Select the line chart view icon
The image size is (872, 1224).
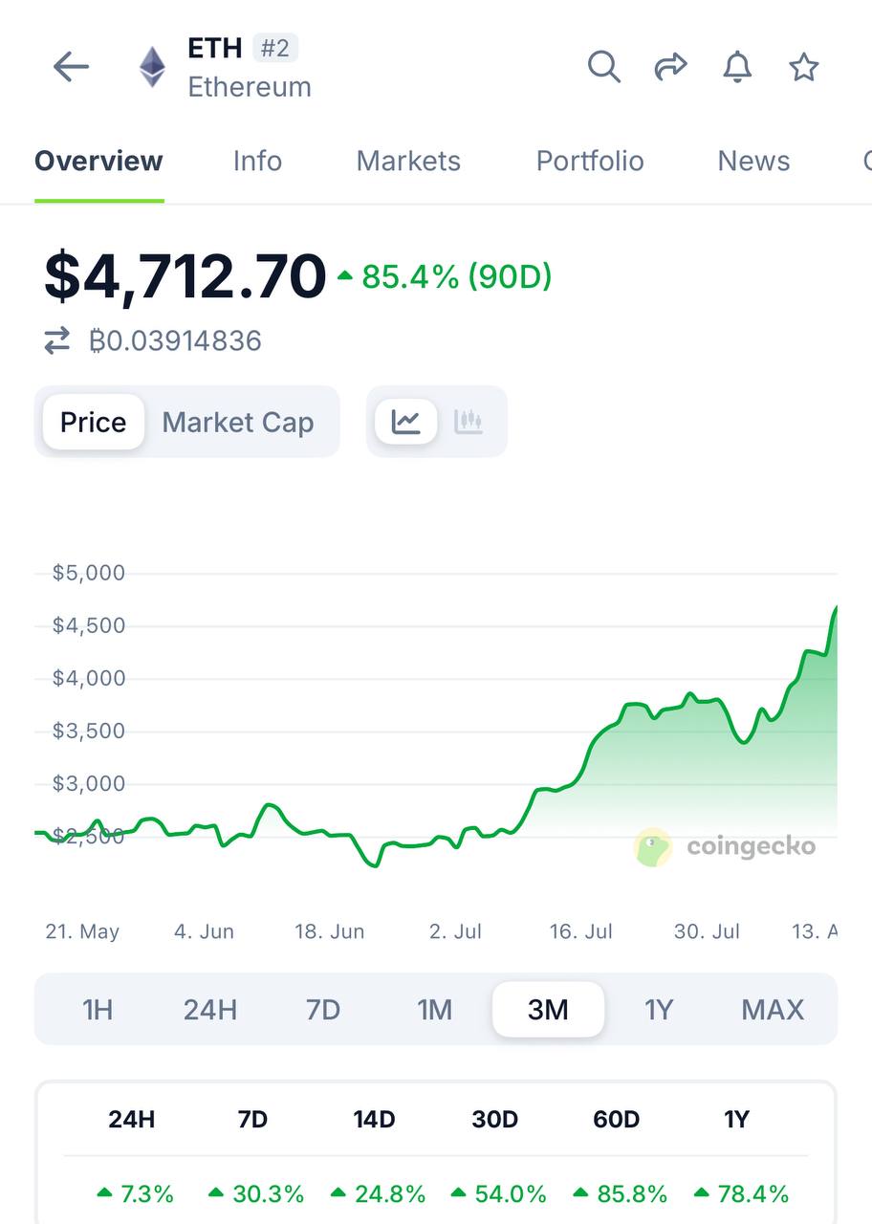coord(406,422)
